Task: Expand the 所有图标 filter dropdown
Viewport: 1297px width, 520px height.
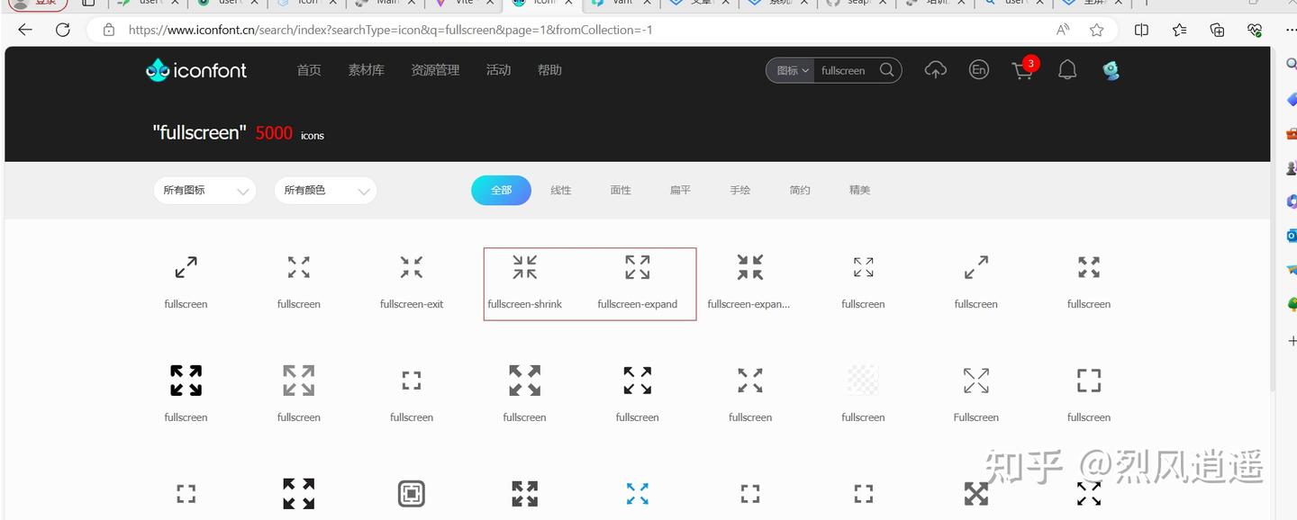Action: tap(204, 190)
